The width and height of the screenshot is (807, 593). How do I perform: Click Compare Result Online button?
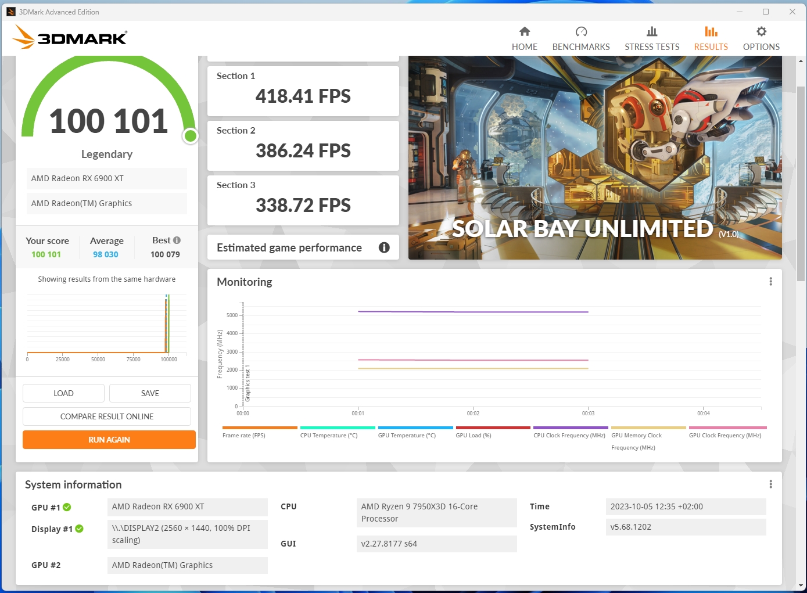(107, 416)
